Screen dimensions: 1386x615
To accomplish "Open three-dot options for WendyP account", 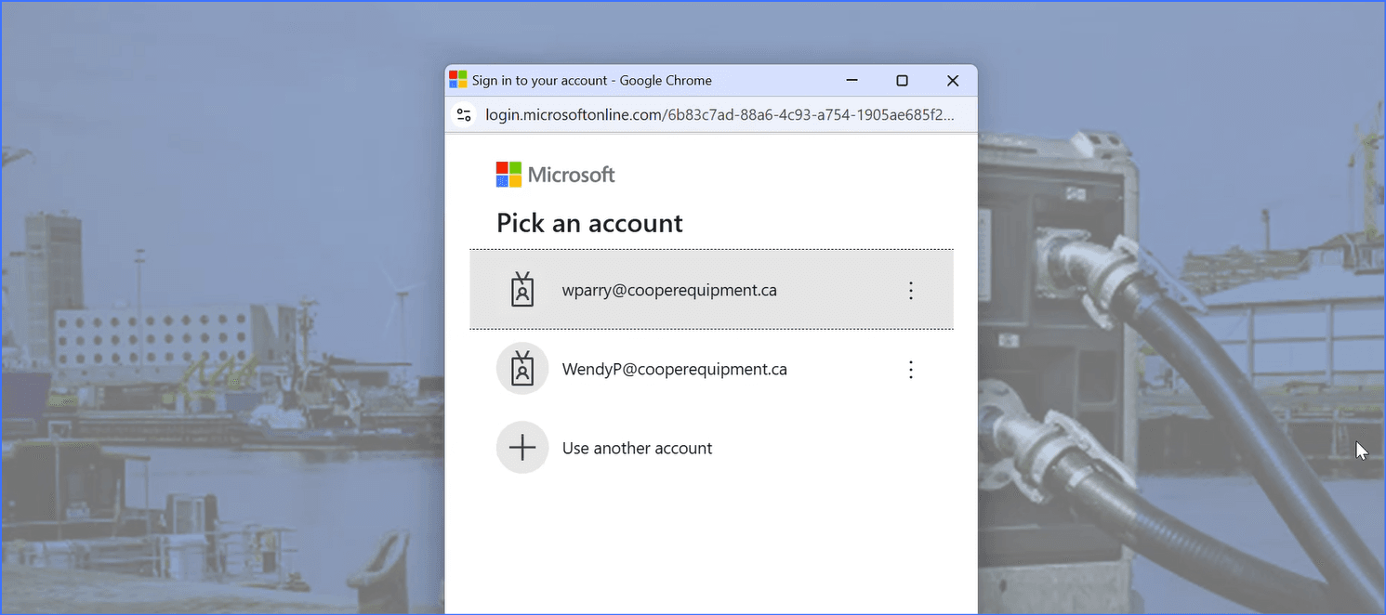I will (x=911, y=369).
